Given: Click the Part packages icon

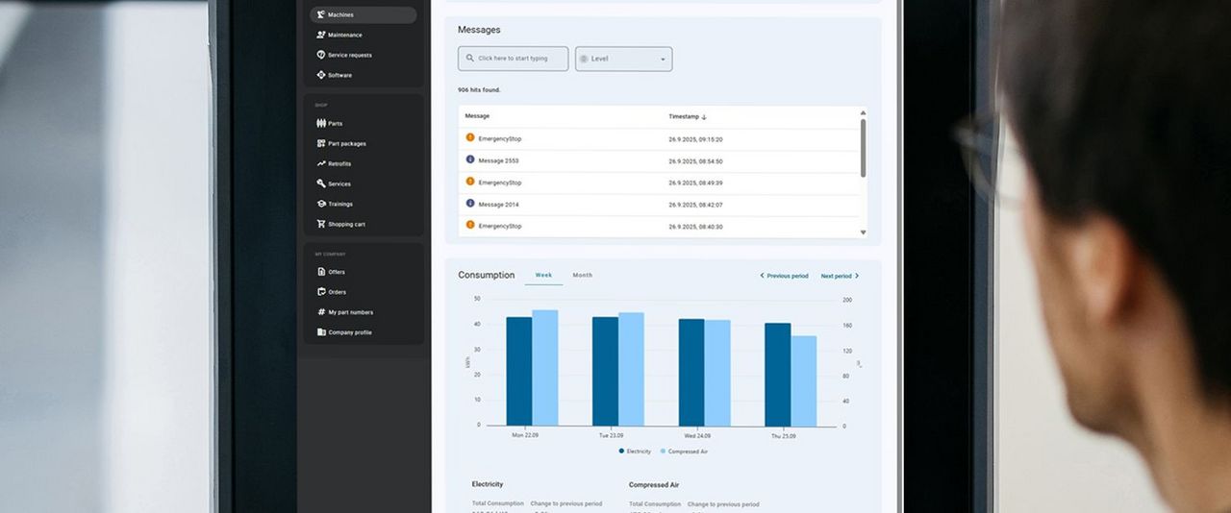Looking at the screenshot, I should [x=321, y=144].
